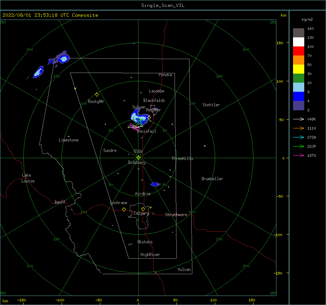
Task: Click the asterisk marker south of Stettler
Action: (172, 124)
